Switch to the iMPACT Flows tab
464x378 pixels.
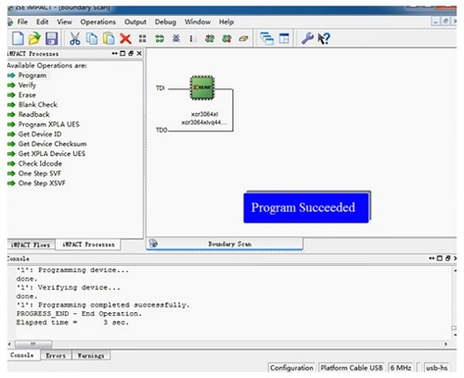point(31,244)
